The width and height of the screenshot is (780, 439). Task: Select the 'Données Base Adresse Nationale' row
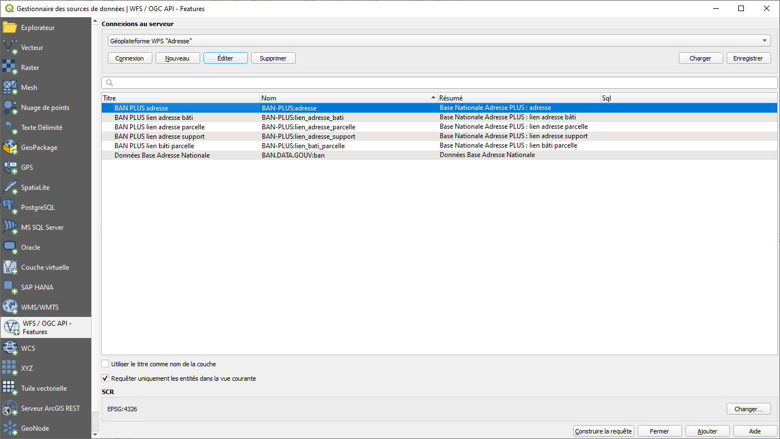[162, 155]
